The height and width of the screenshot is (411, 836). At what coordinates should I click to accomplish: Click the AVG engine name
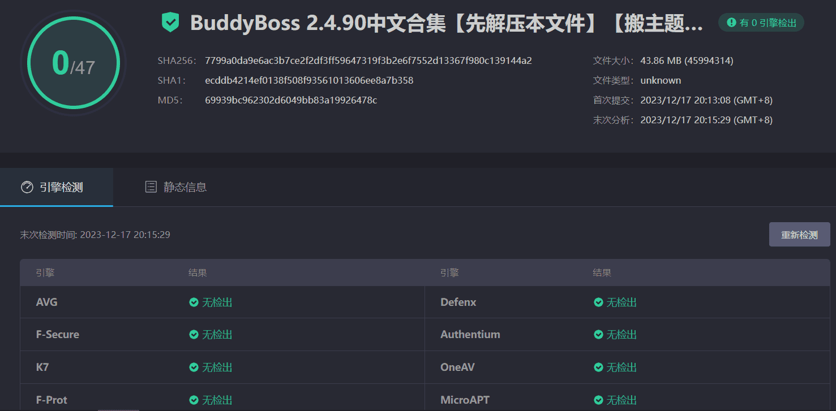pos(47,302)
